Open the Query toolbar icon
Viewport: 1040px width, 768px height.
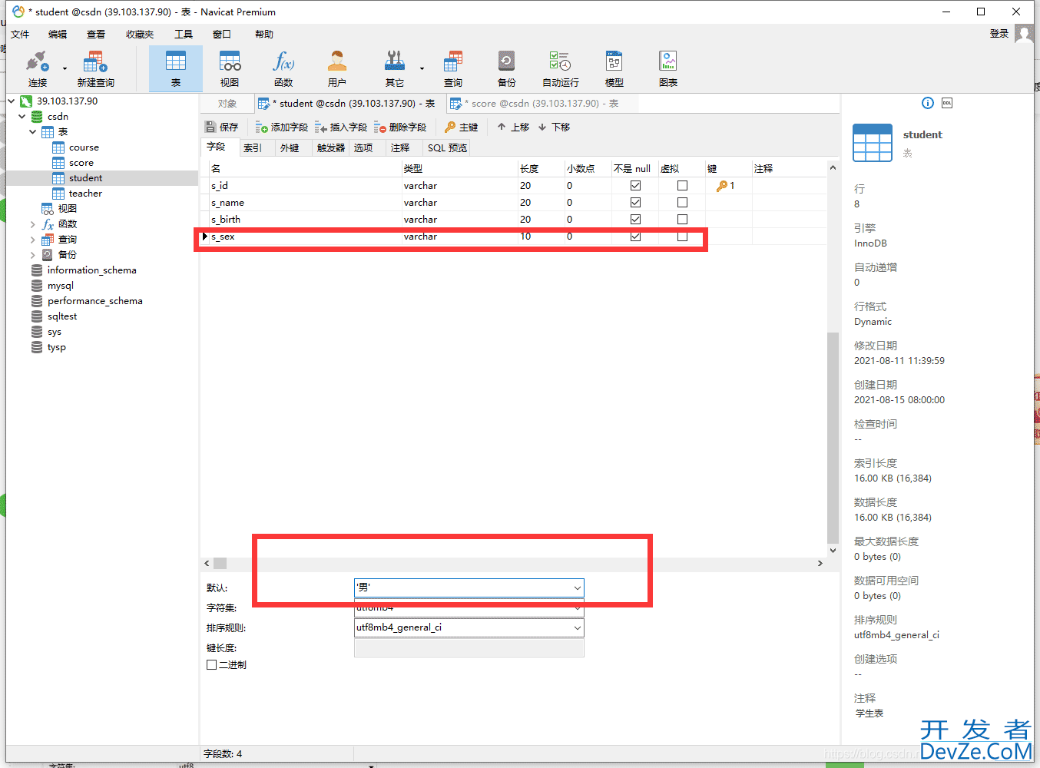click(x=453, y=68)
